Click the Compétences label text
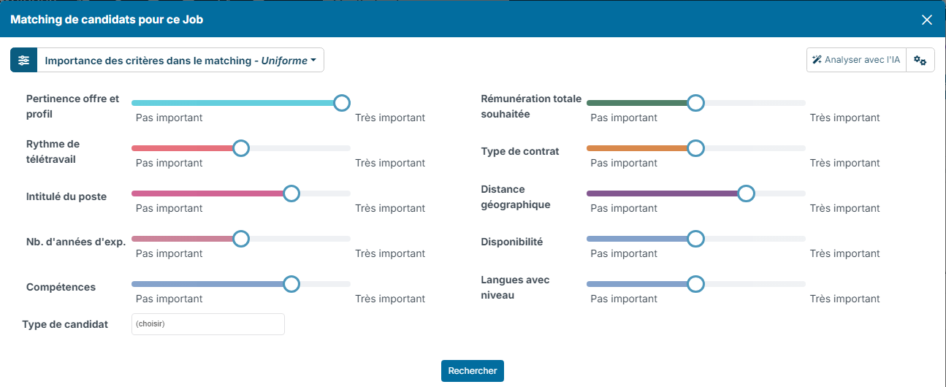The width and height of the screenshot is (946, 387). (x=61, y=287)
